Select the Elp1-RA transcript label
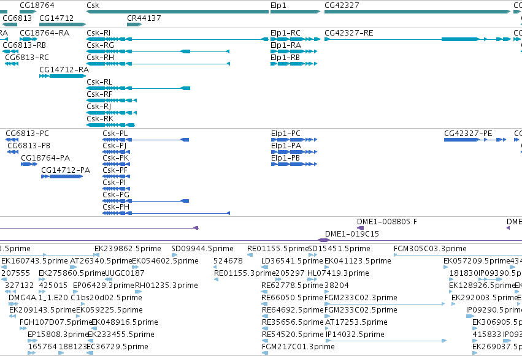 click(x=286, y=45)
